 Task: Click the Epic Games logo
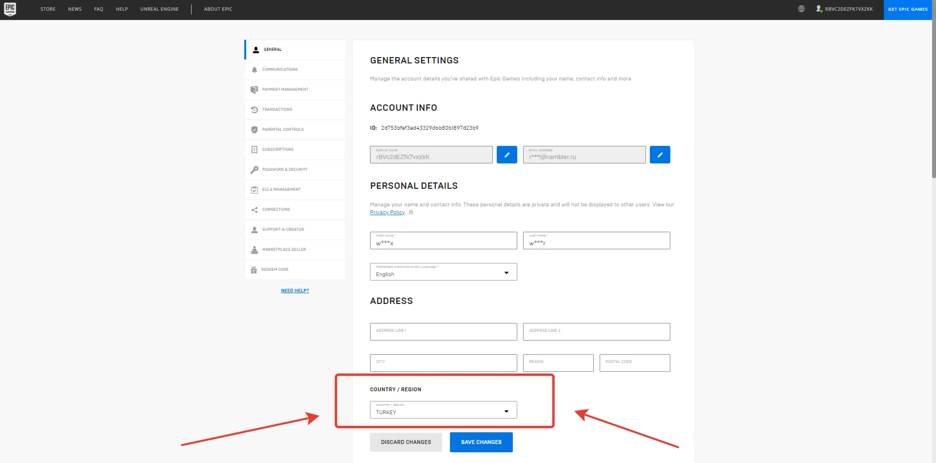coord(10,9)
